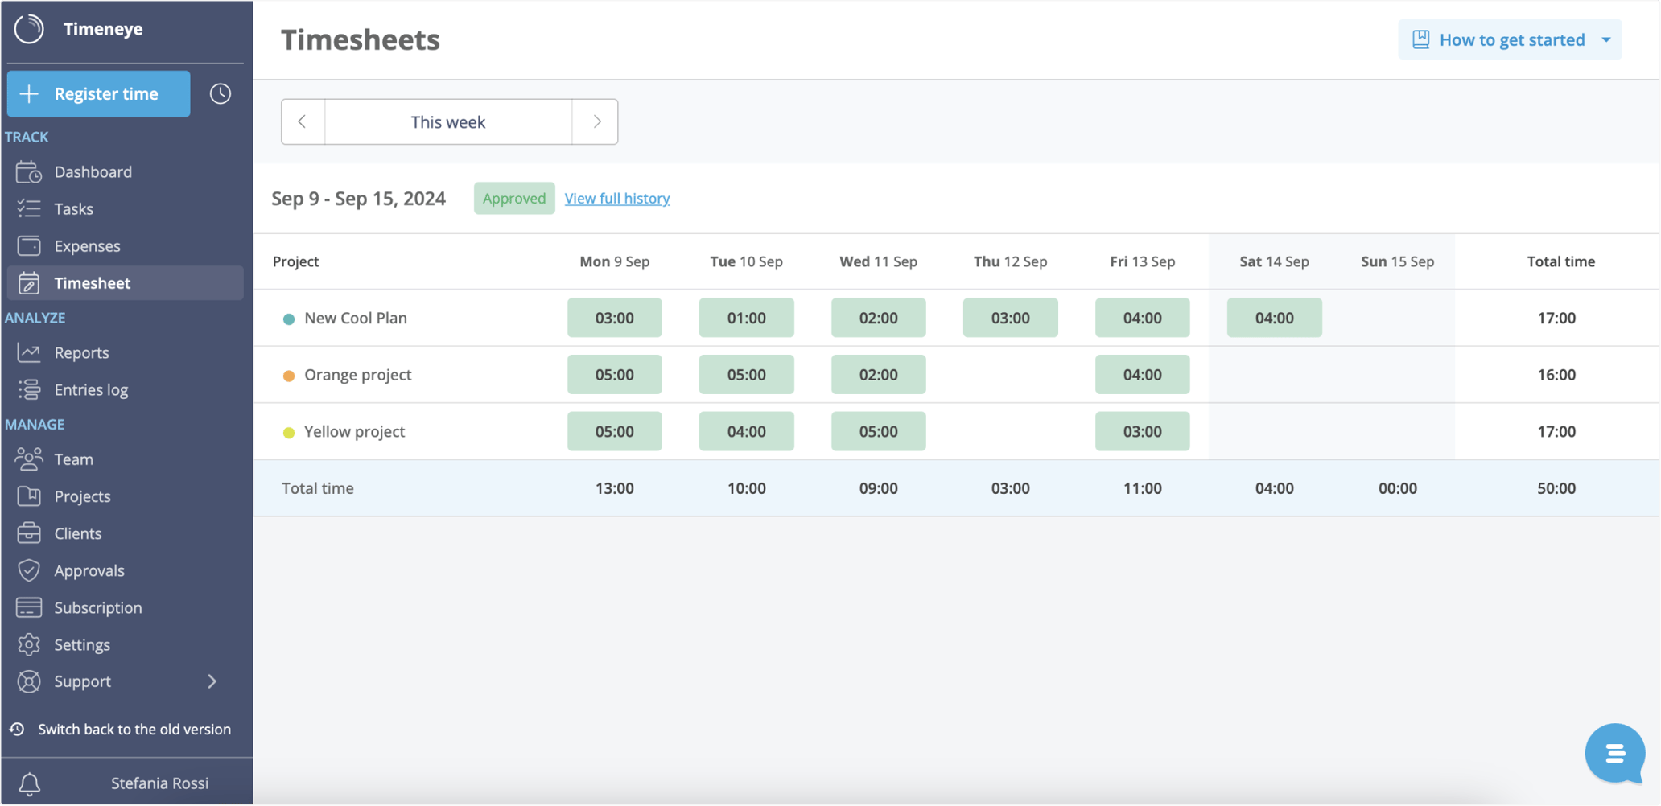Viewport: 1661px width, 806px height.
Task: Click the Entries log icon
Action: (x=28, y=389)
